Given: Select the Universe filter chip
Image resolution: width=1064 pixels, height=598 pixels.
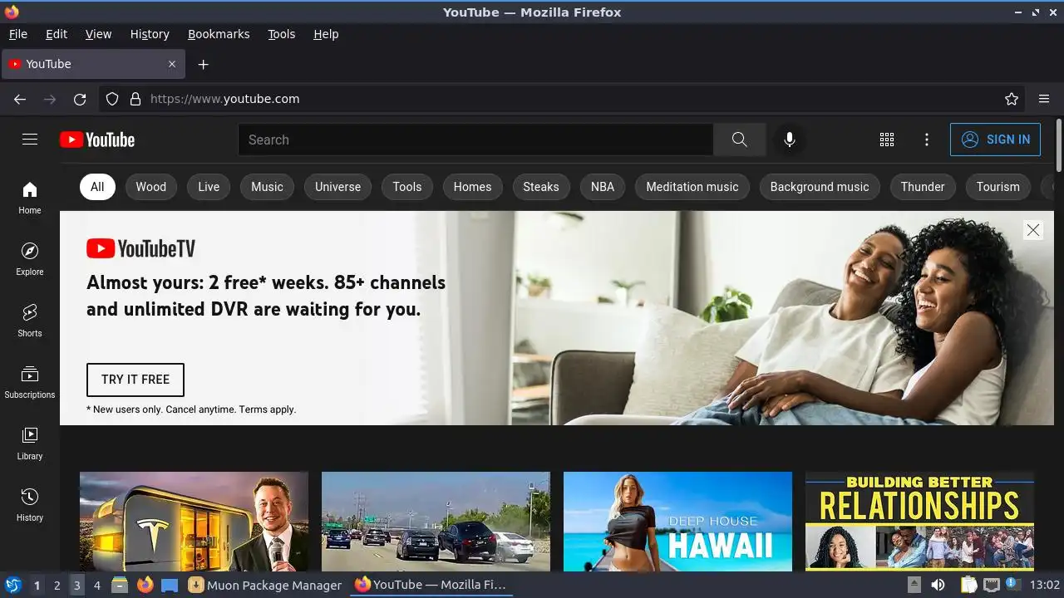Looking at the screenshot, I should tap(337, 187).
